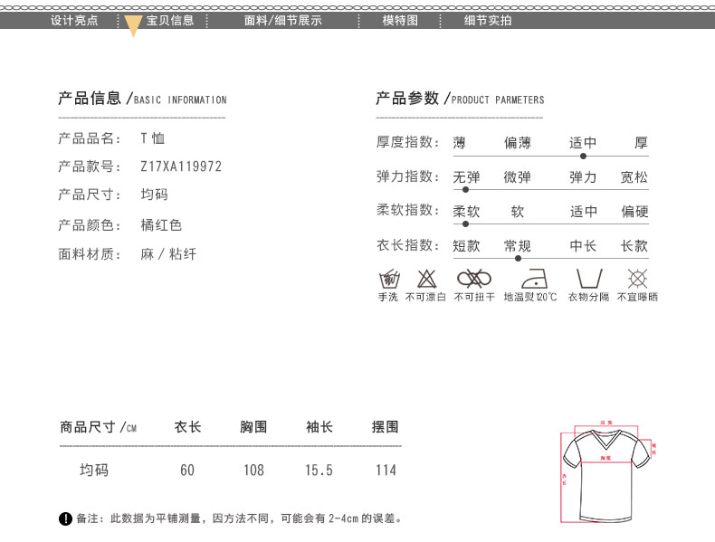715x542 pixels.
Task: Click the product name value T恤
Action: click(153, 138)
